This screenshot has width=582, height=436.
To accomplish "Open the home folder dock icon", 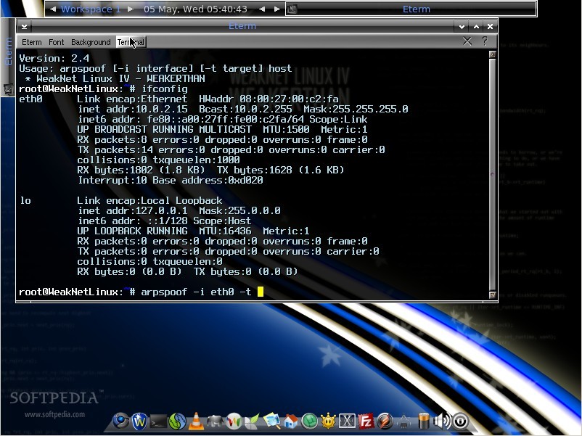I will [x=291, y=421].
